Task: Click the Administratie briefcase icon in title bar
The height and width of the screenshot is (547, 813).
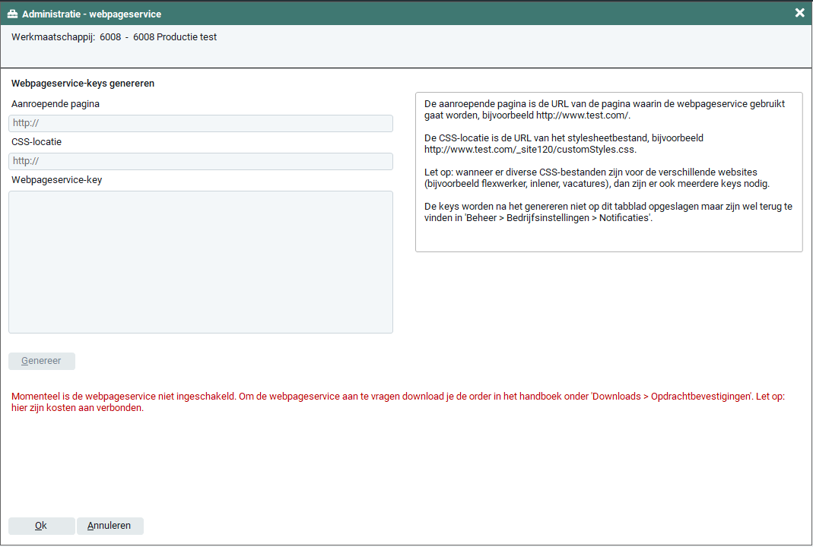Action: [x=12, y=14]
